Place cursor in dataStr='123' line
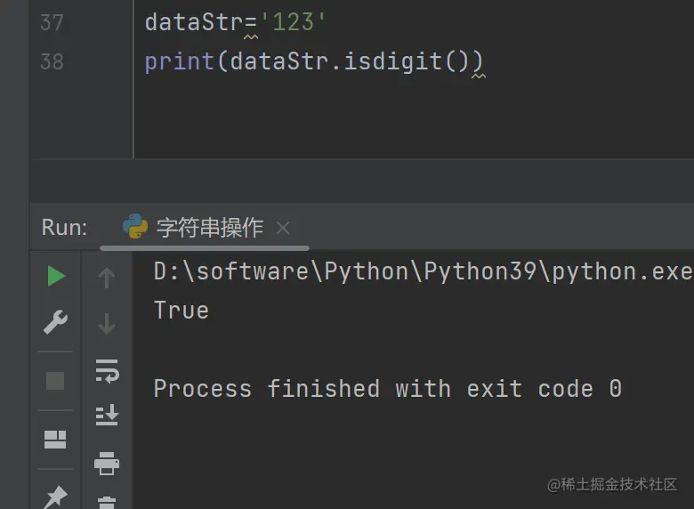 (236, 22)
